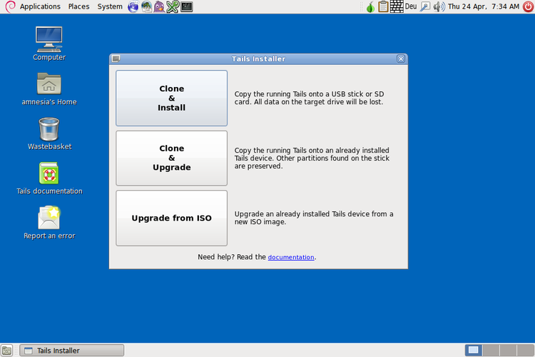Image resolution: width=535 pixels, height=357 pixels.
Task: Choose the Clone & Upgrade option
Action: pyautogui.click(x=171, y=158)
